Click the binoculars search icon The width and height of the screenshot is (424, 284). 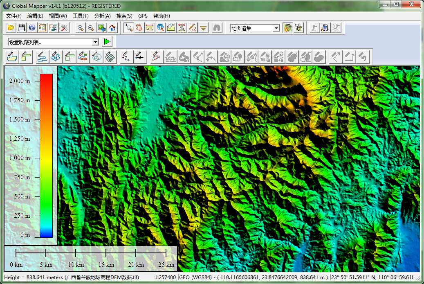click(217, 27)
